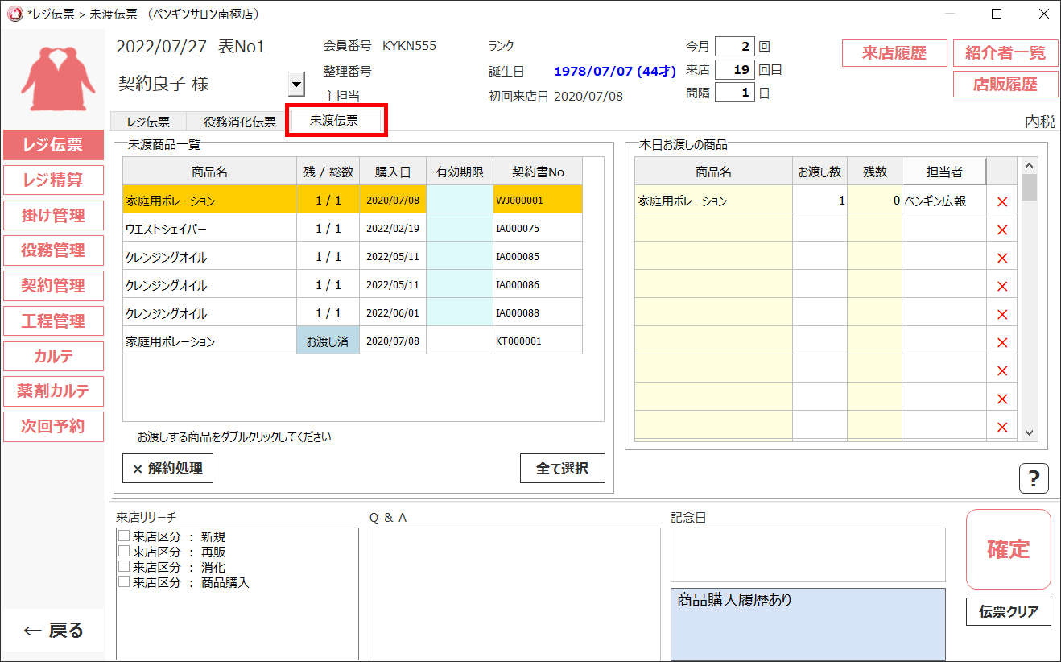Open 契約管理 in the left sidebar
This screenshot has width=1061, height=662.
[x=53, y=285]
